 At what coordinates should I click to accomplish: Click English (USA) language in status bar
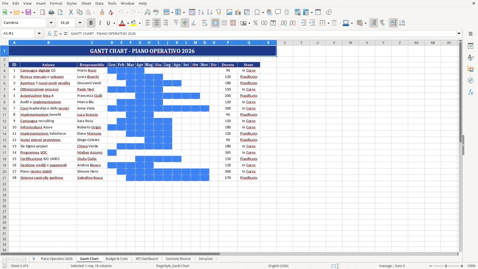click(278, 266)
